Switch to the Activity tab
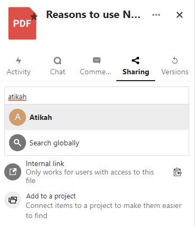 click(x=19, y=66)
